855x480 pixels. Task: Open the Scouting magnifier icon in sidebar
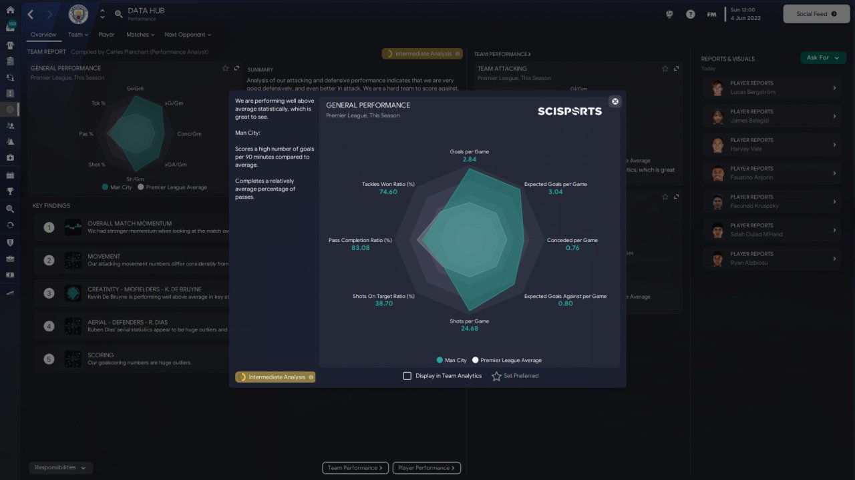click(x=10, y=209)
